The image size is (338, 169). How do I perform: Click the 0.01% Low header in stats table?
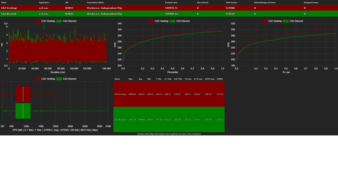210,79
